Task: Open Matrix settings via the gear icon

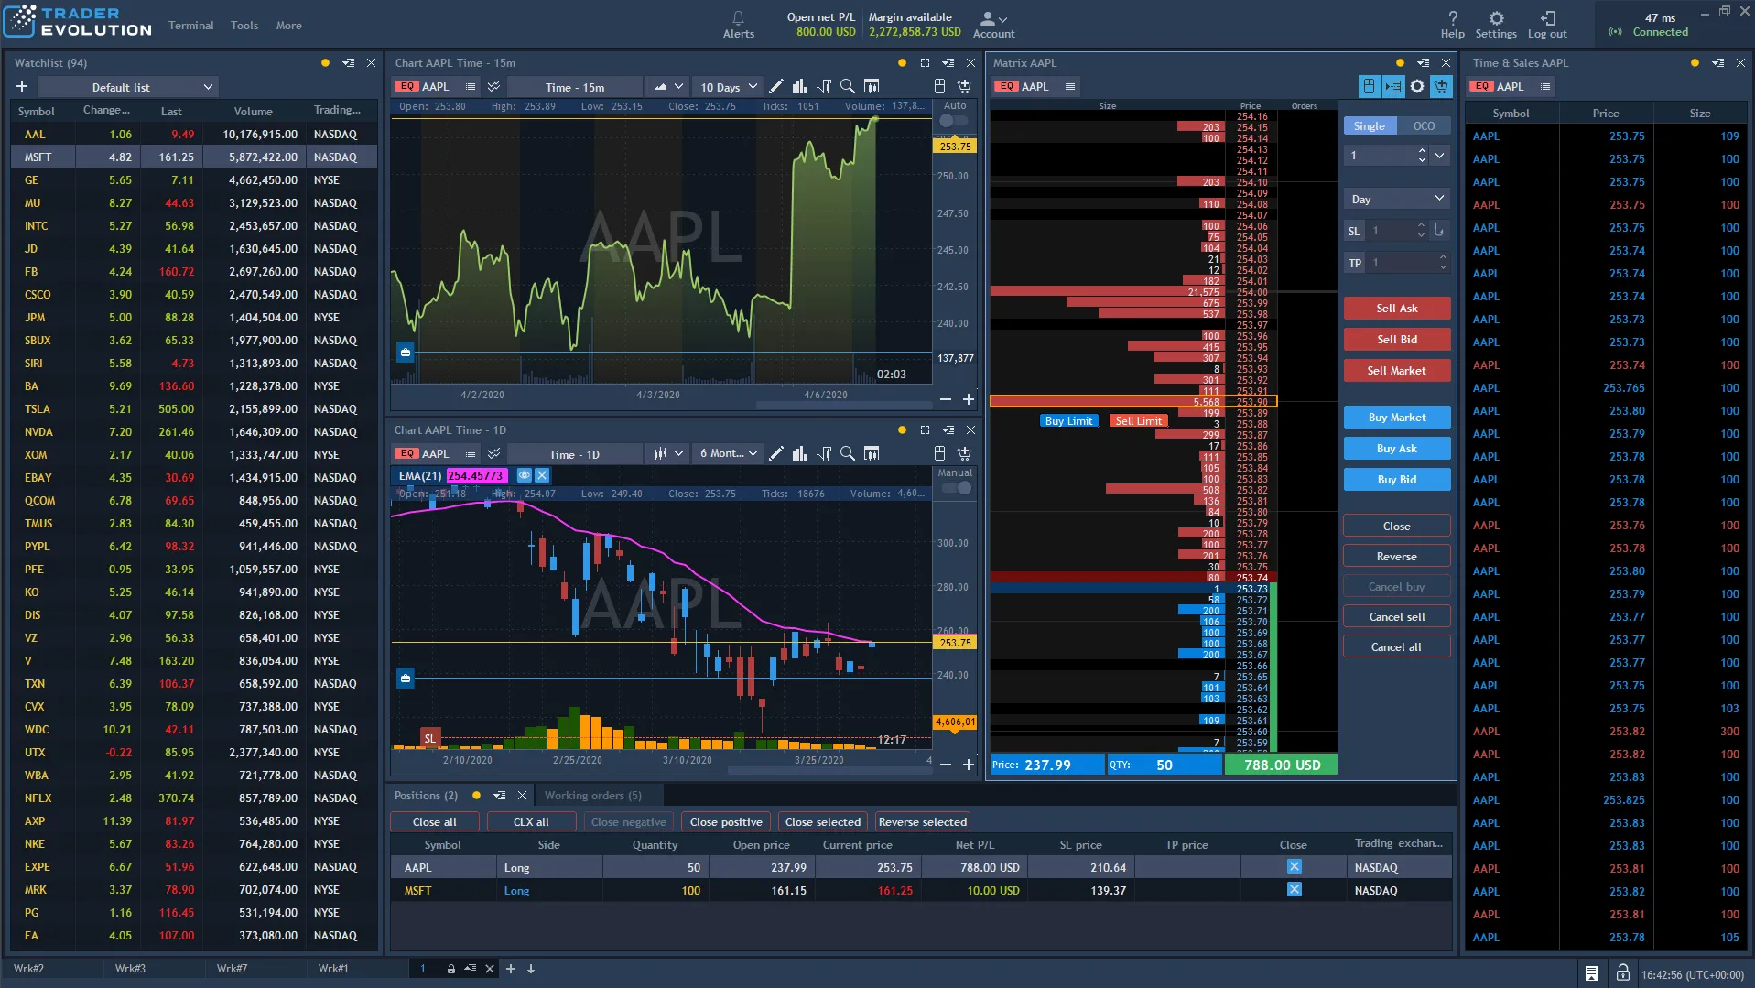Action: point(1417,86)
